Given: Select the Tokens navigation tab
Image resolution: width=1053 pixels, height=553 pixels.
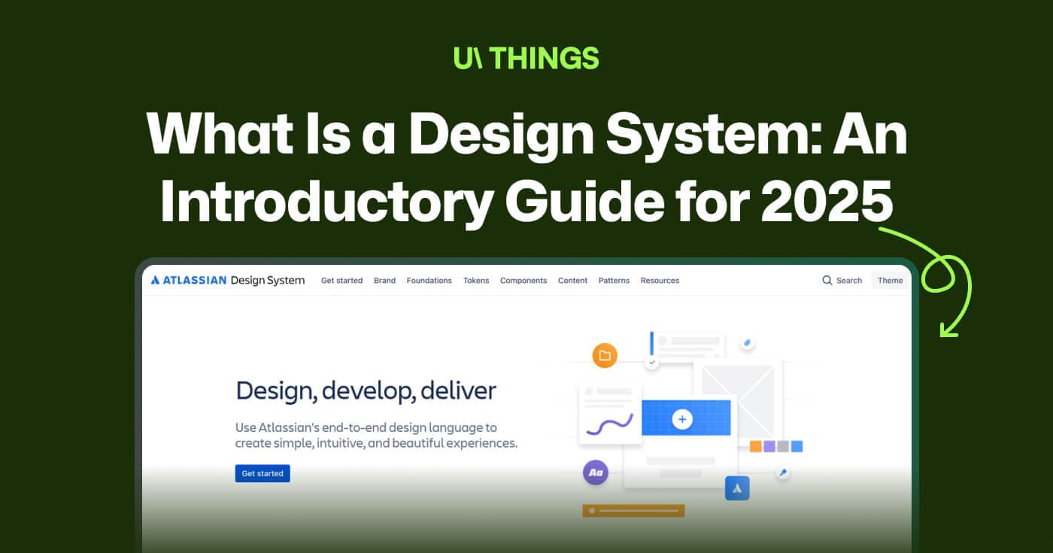Looking at the screenshot, I should [476, 280].
